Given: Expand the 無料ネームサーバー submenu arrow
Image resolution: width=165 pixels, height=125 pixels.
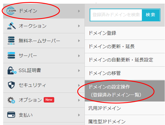Looking at the screenshot, I should pyautogui.click(x=79, y=41).
